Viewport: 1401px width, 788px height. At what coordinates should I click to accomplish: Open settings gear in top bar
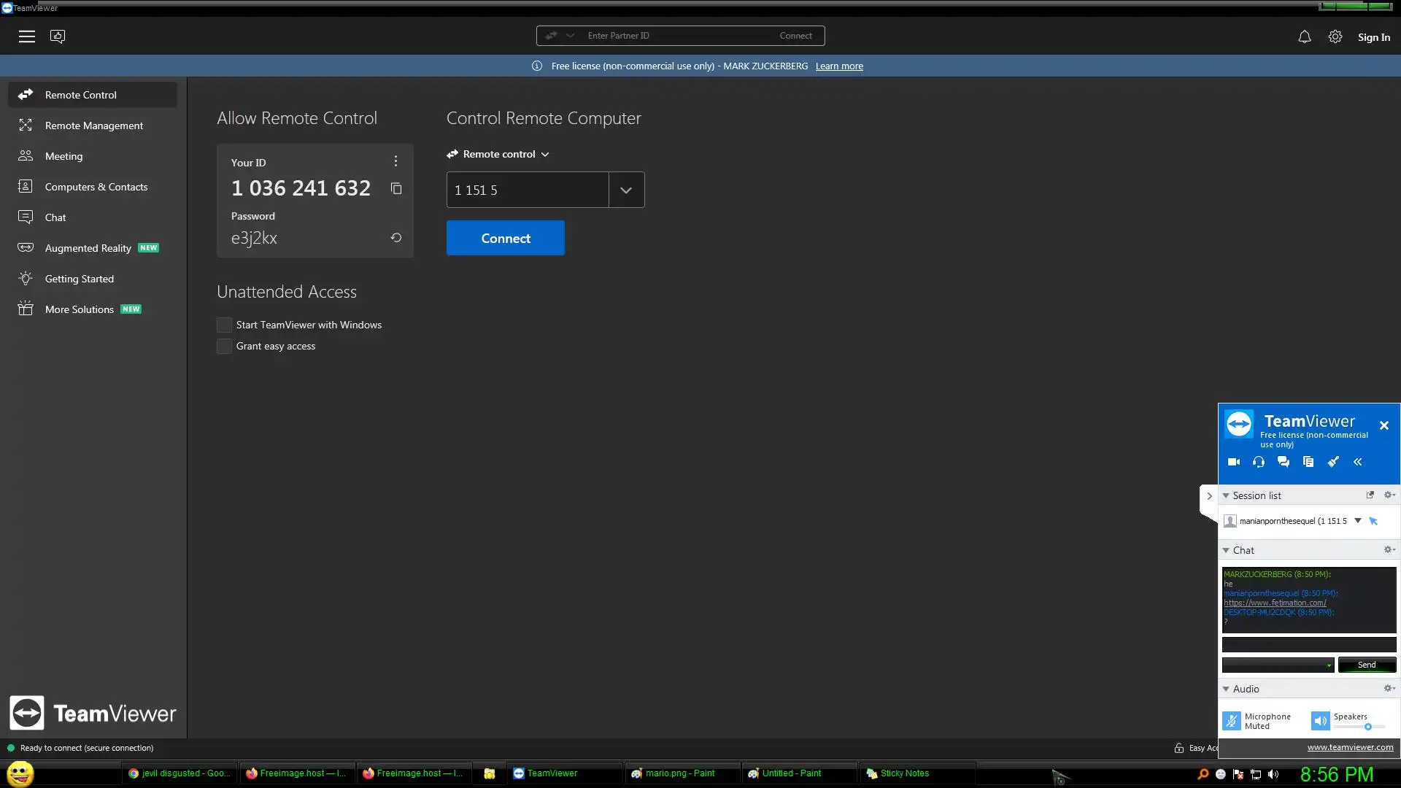click(x=1335, y=36)
